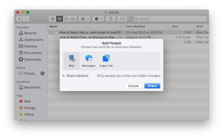Click the Article folder title icon
The image size is (223, 139).
(106, 13)
